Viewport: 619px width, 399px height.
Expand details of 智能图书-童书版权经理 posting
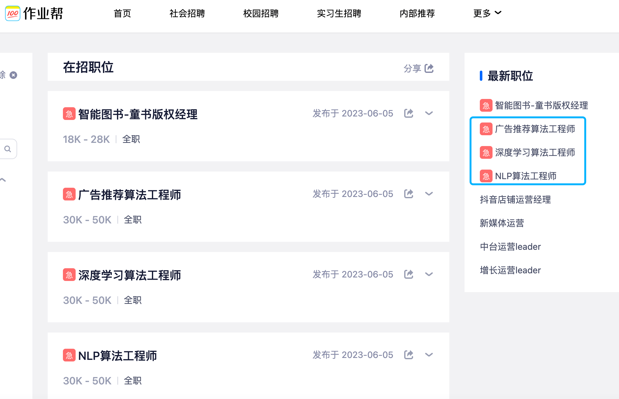click(429, 113)
